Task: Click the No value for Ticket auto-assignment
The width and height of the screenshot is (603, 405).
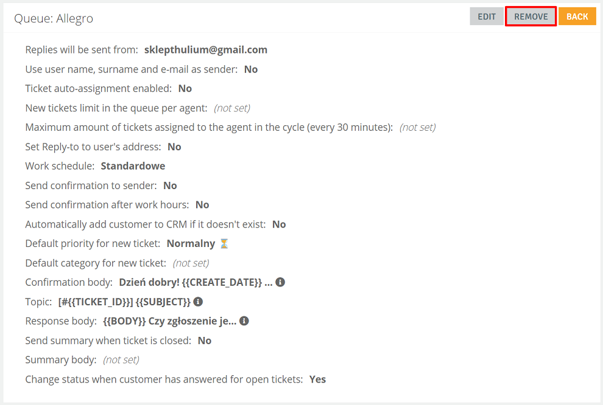Action: [x=185, y=89]
